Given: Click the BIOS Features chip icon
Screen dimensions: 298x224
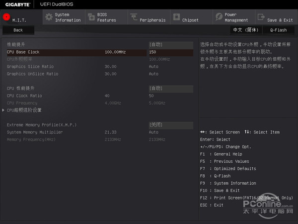Looking at the screenshot, I should [91, 17].
